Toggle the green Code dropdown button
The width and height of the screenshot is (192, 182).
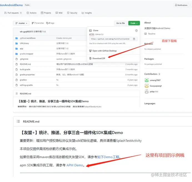(x=134, y=23)
